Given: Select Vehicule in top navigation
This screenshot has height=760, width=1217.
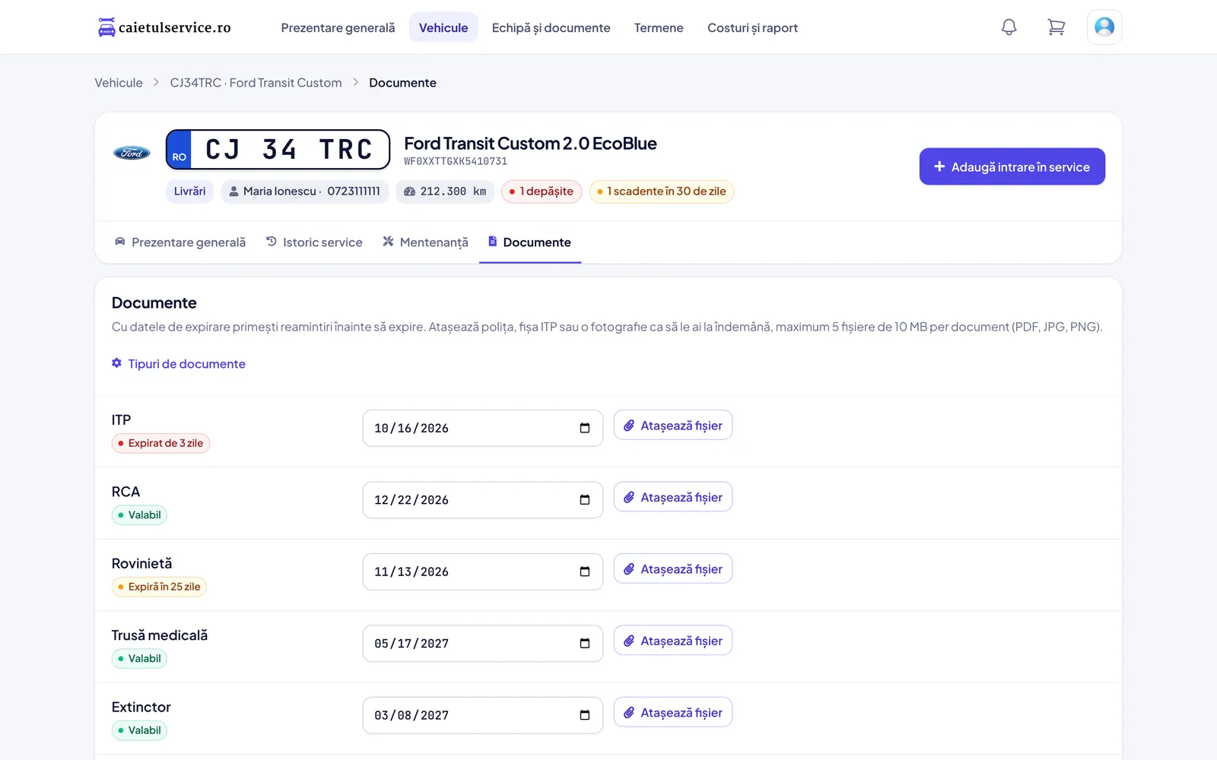Looking at the screenshot, I should click(443, 27).
